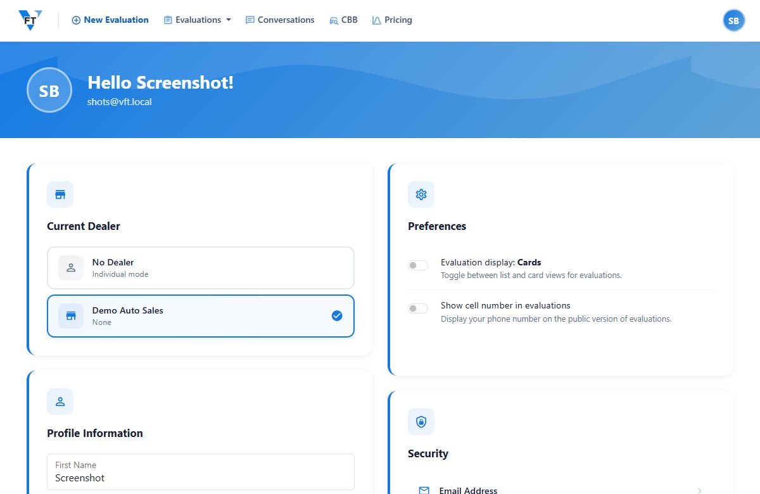
Task: Click the Preferences heading
Action: 437,226
